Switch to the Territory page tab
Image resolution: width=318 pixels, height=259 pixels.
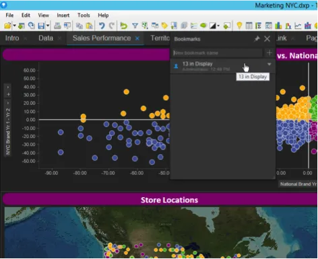(x=160, y=38)
